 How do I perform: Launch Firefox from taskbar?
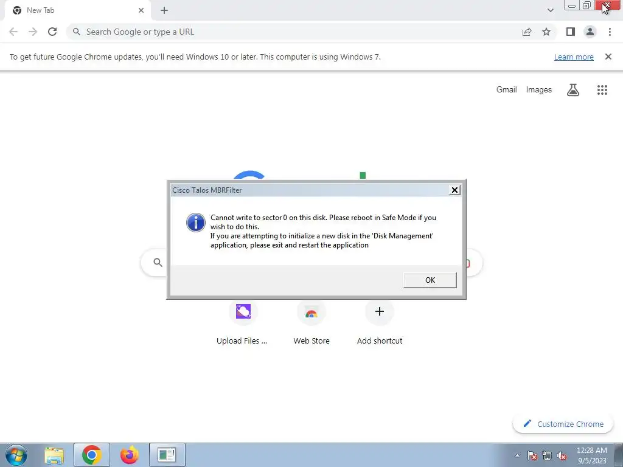[x=130, y=455]
